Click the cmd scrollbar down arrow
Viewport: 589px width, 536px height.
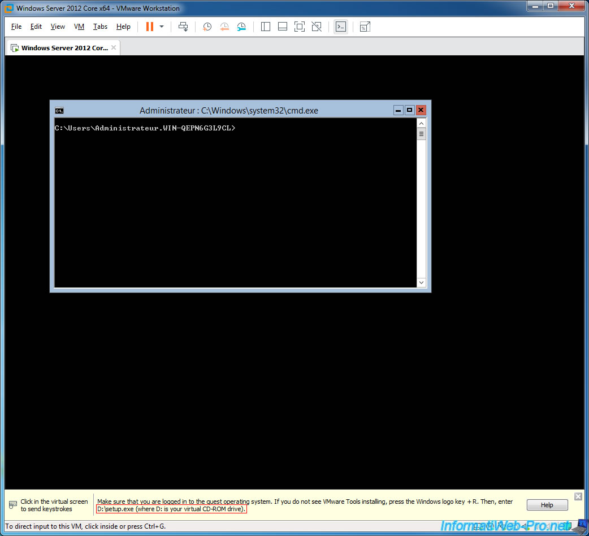point(422,282)
